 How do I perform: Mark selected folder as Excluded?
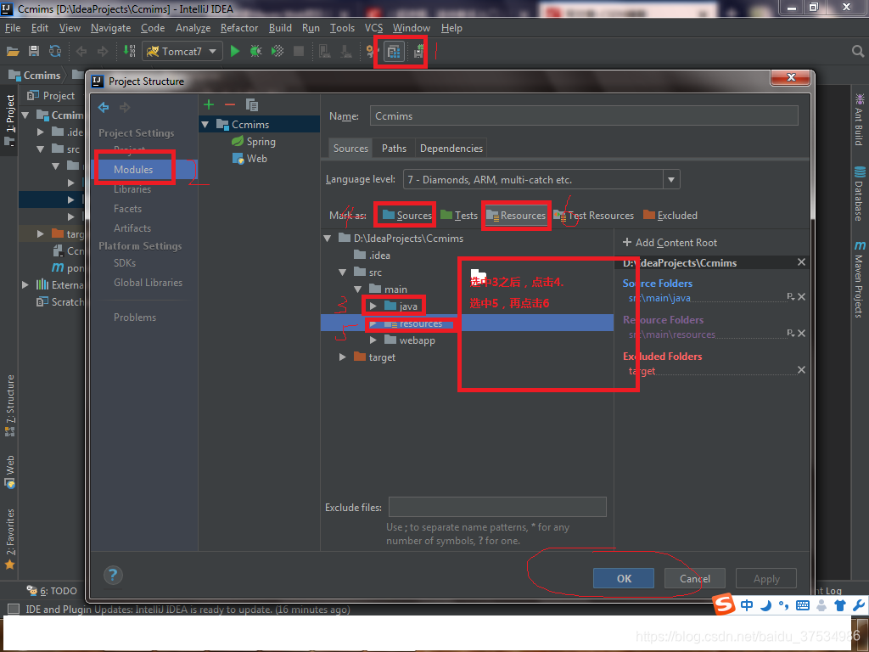click(670, 215)
